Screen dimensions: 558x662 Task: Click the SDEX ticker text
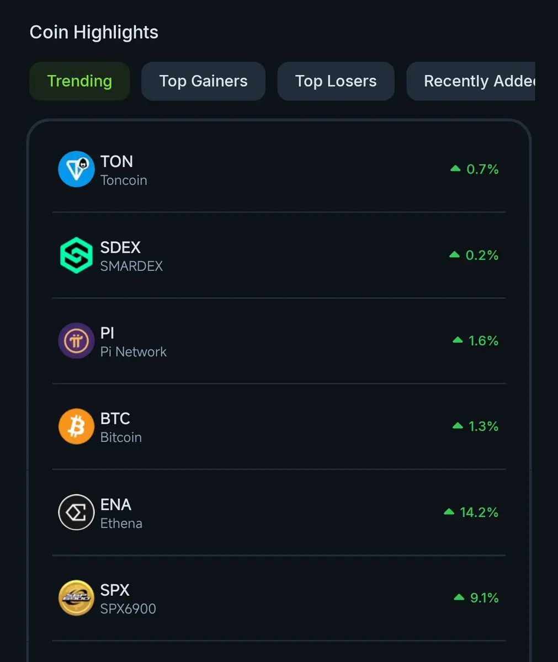[x=120, y=247]
